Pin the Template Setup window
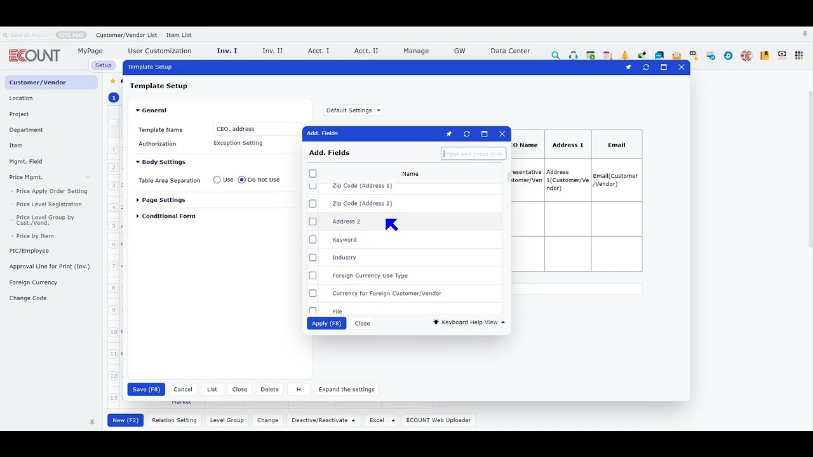 point(628,67)
